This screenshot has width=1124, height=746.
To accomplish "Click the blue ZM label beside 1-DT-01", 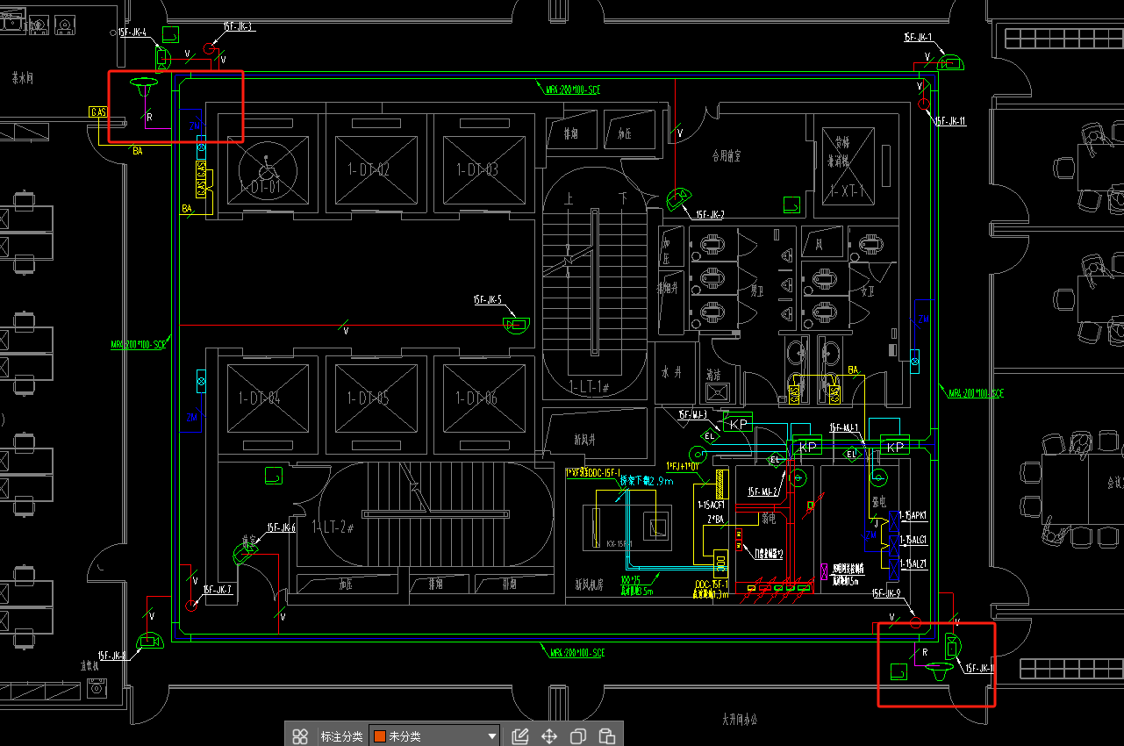I will tap(195, 126).
